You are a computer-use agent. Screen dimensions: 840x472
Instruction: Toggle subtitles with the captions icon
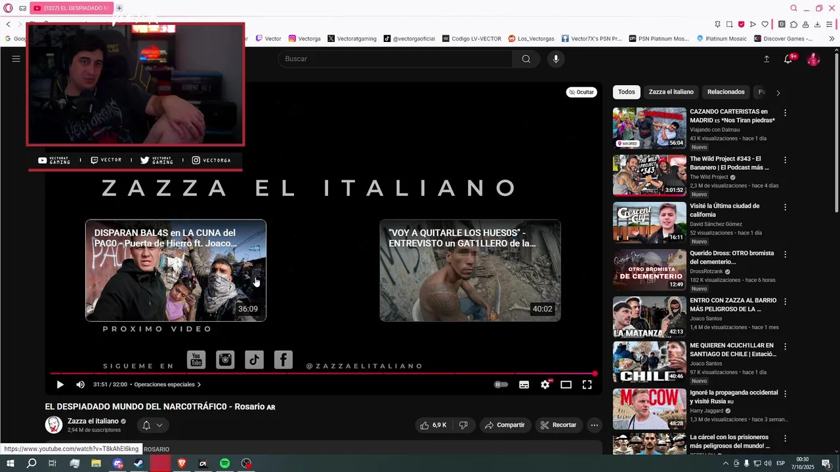[x=524, y=385]
